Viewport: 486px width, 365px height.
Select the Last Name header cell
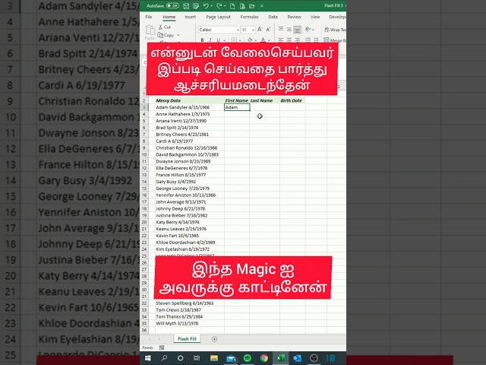[264, 100]
